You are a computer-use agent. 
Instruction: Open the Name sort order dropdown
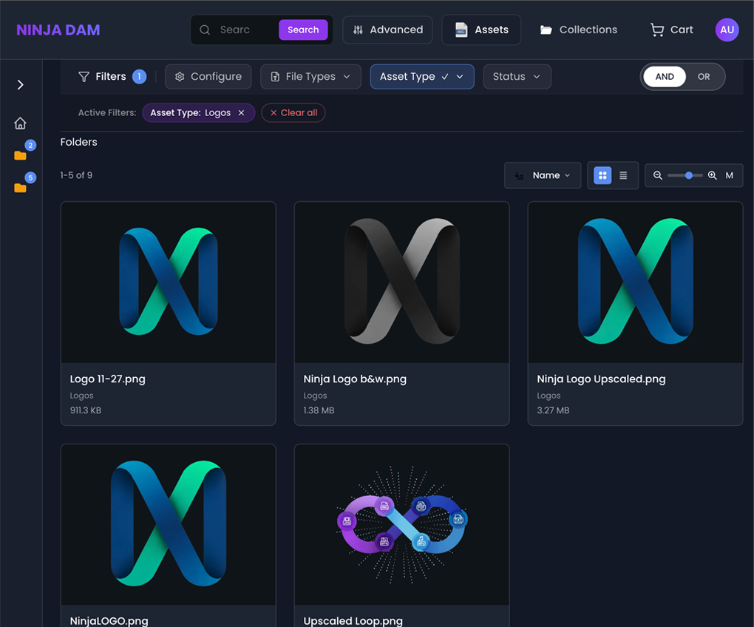pyautogui.click(x=543, y=175)
